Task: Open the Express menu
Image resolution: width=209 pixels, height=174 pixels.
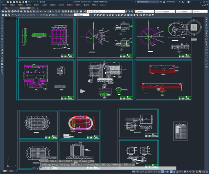Action: [x=103, y=5]
